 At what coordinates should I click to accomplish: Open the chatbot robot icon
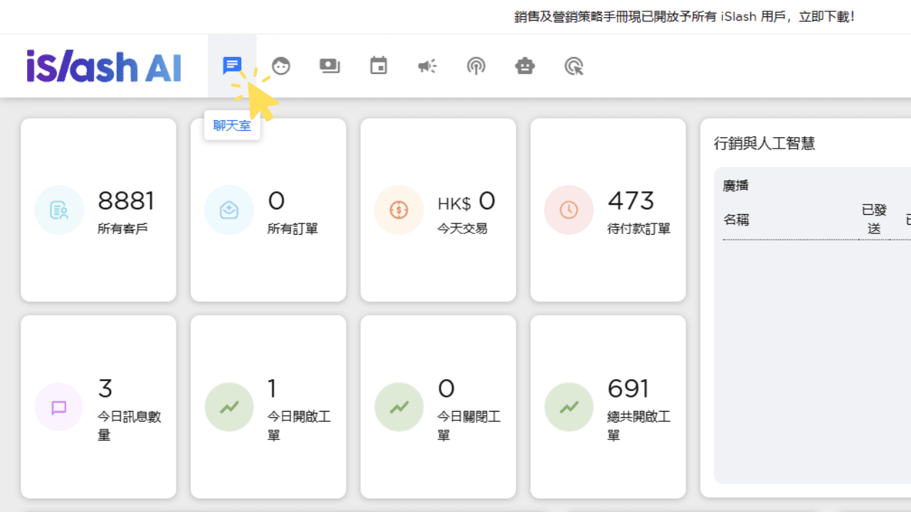click(525, 66)
